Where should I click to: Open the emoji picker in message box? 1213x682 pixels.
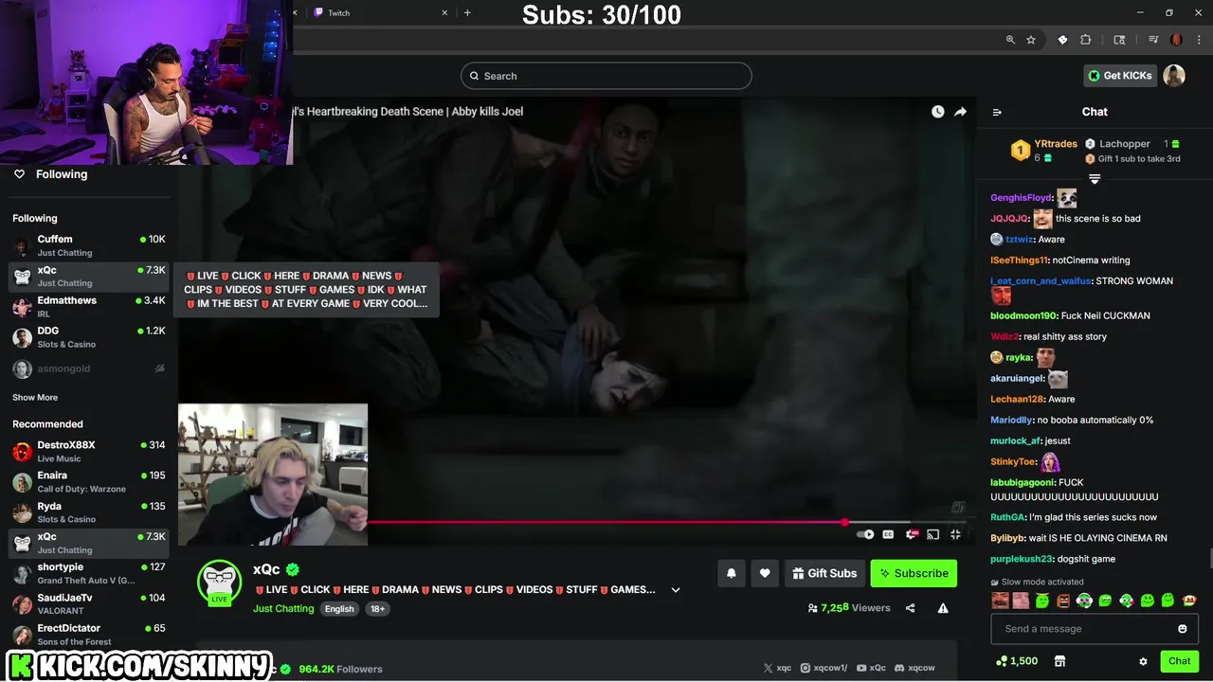[1183, 629]
